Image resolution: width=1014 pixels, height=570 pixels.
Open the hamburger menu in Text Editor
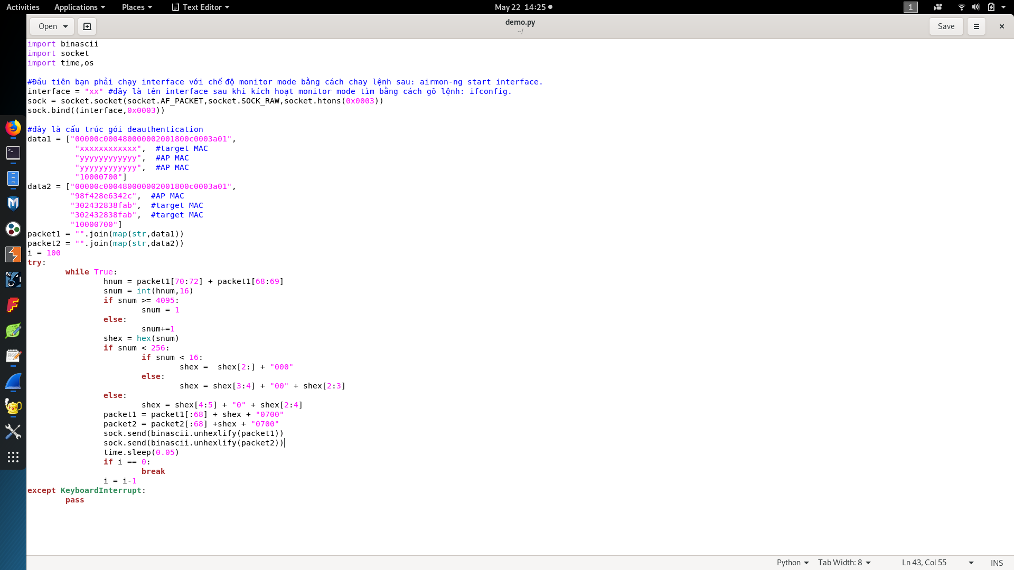pos(976,26)
